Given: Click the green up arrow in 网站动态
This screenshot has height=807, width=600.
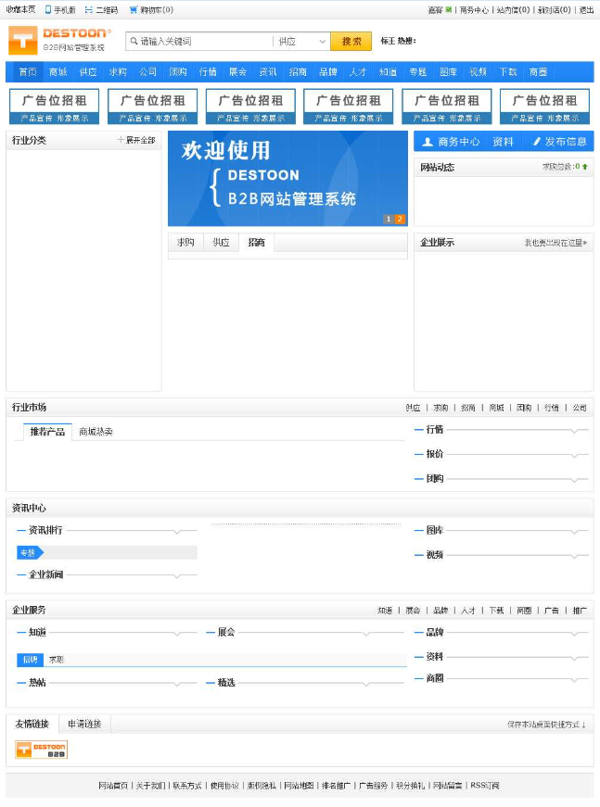Looking at the screenshot, I should [x=585, y=167].
